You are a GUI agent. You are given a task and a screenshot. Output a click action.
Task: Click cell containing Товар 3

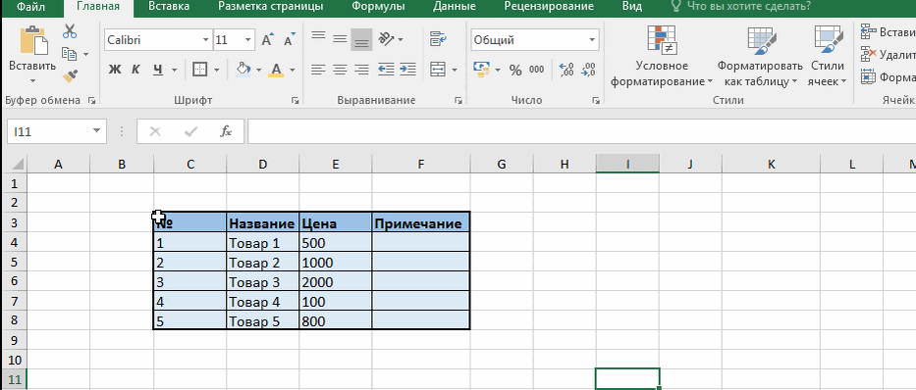(x=262, y=282)
